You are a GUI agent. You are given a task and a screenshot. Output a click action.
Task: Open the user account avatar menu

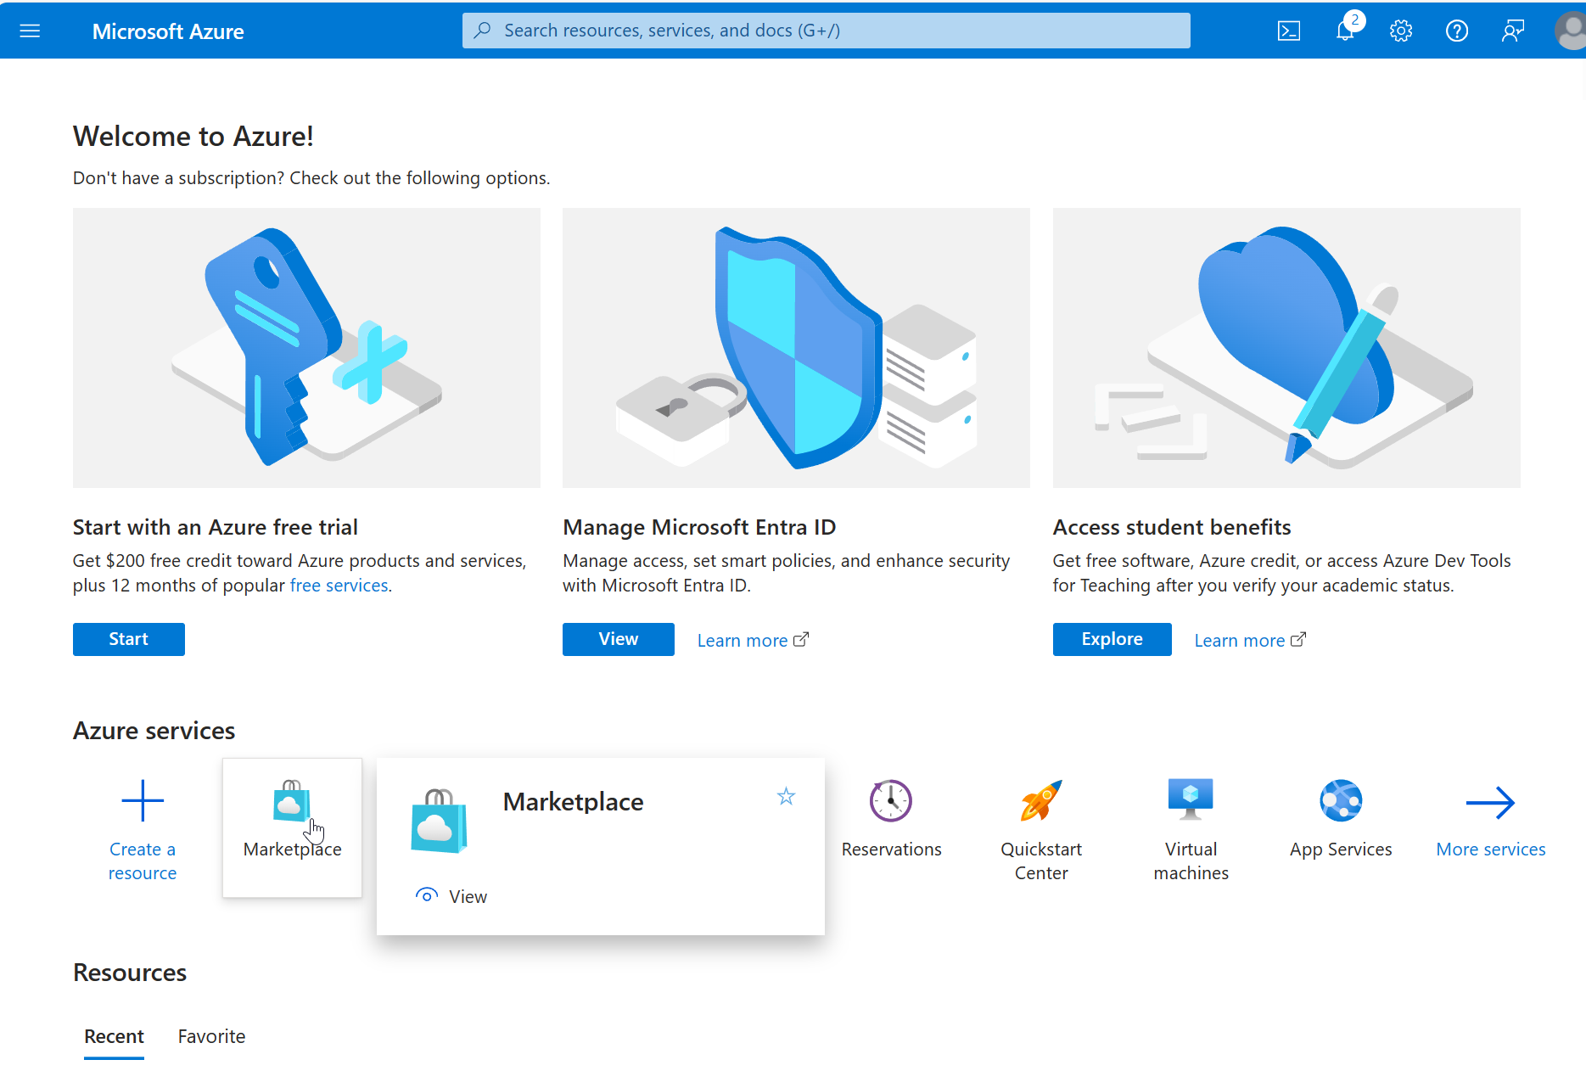[x=1570, y=31]
